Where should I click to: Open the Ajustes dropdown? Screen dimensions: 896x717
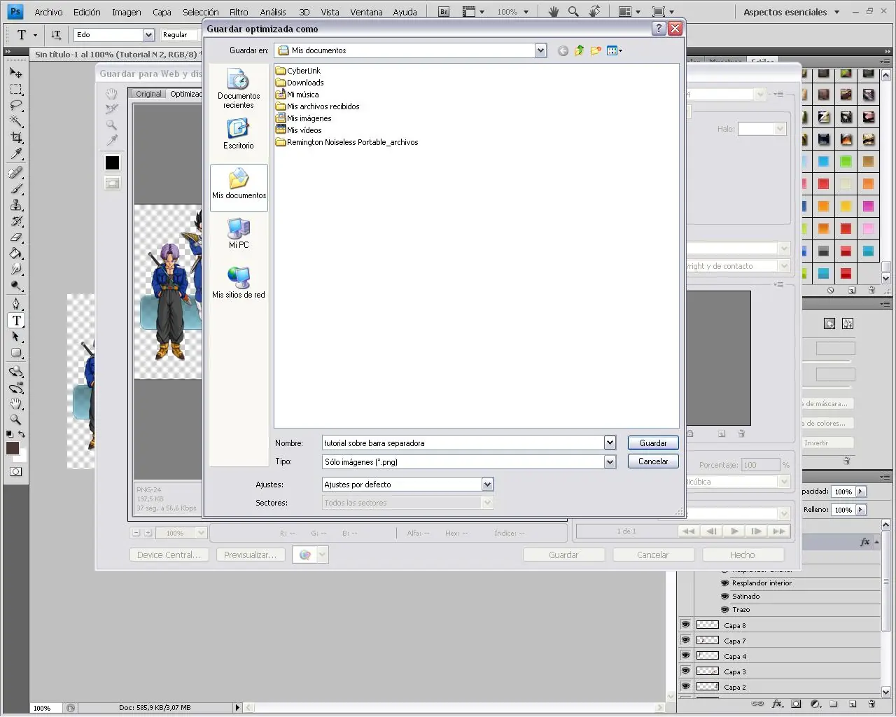click(488, 484)
